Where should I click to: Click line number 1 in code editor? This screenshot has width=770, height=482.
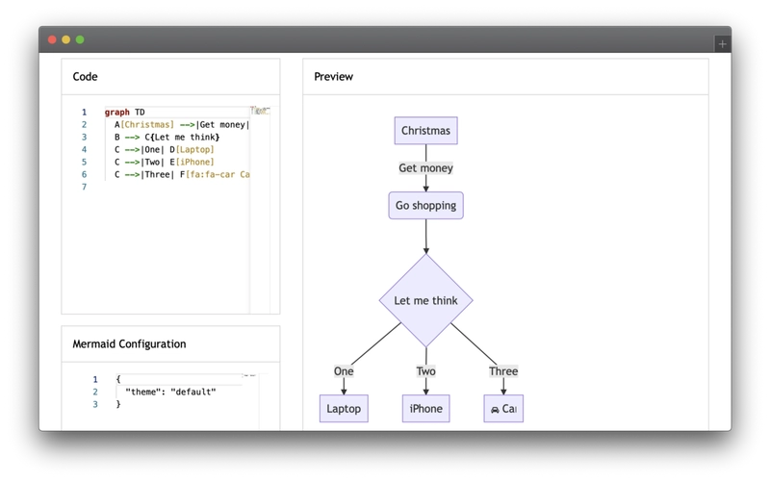tap(84, 112)
